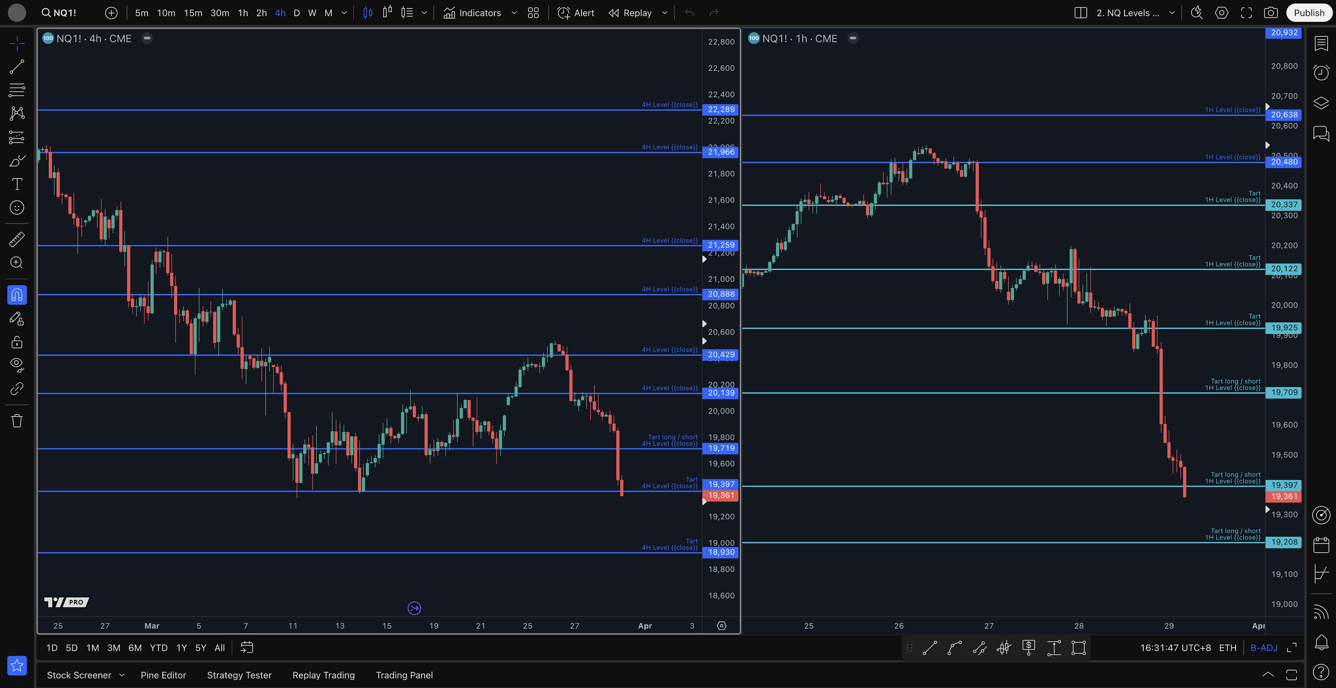Take a chart snapshot with camera icon
Screen dimensions: 1336x688
1271,13
